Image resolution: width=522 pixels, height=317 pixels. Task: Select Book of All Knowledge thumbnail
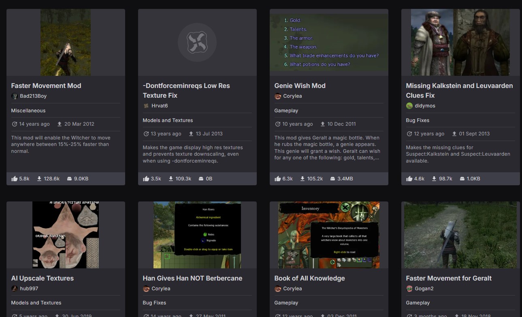click(x=329, y=235)
